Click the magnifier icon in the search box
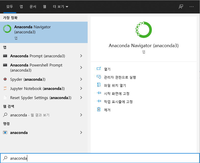The width and height of the screenshot is (200, 163). click(x=5, y=158)
